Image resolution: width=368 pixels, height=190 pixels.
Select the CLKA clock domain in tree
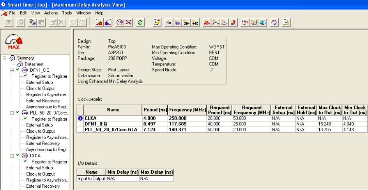35,156
